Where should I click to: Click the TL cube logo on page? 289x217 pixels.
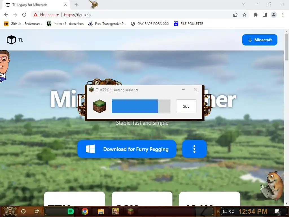tap(11, 40)
